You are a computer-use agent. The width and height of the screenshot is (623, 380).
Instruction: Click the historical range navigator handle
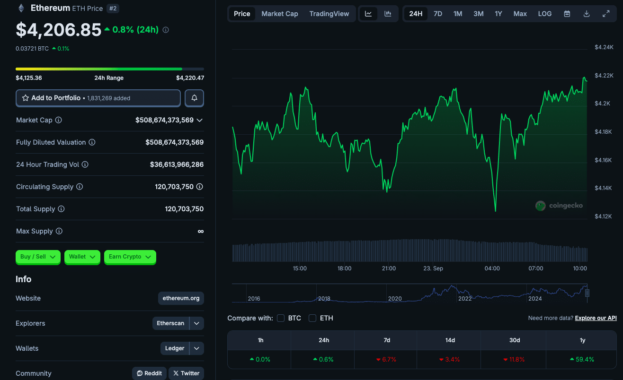[x=587, y=293]
